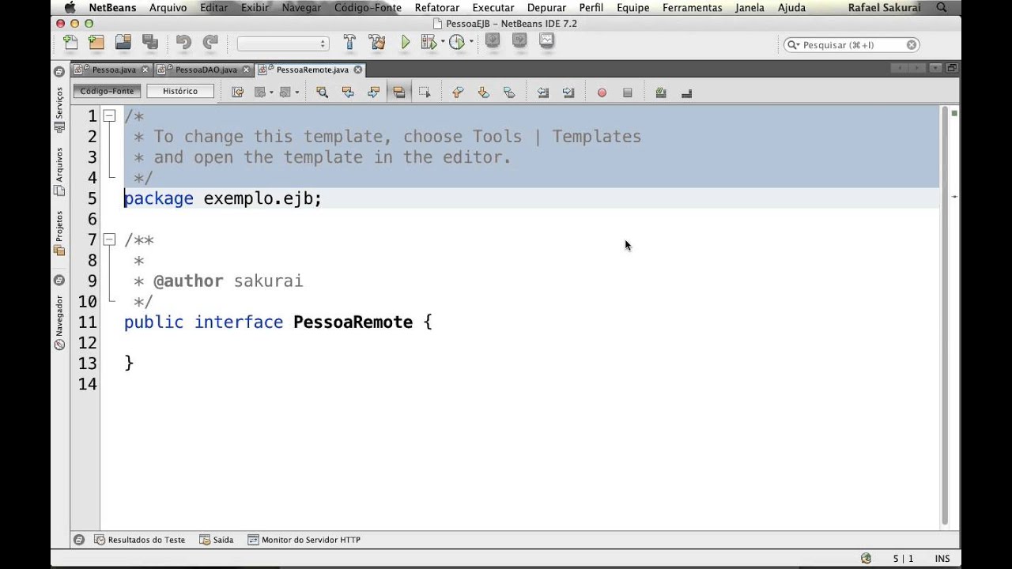Image resolution: width=1012 pixels, height=569 pixels.
Task: Expand the Arquivos side panel
Action: click(x=59, y=171)
